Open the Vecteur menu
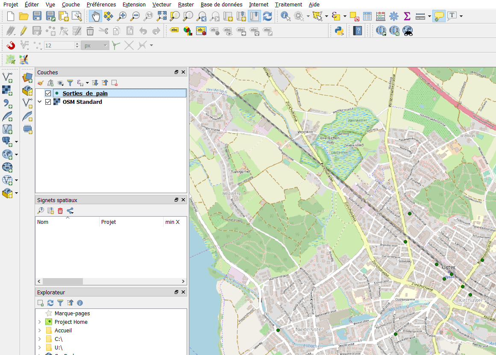496x355 pixels. point(161,4)
